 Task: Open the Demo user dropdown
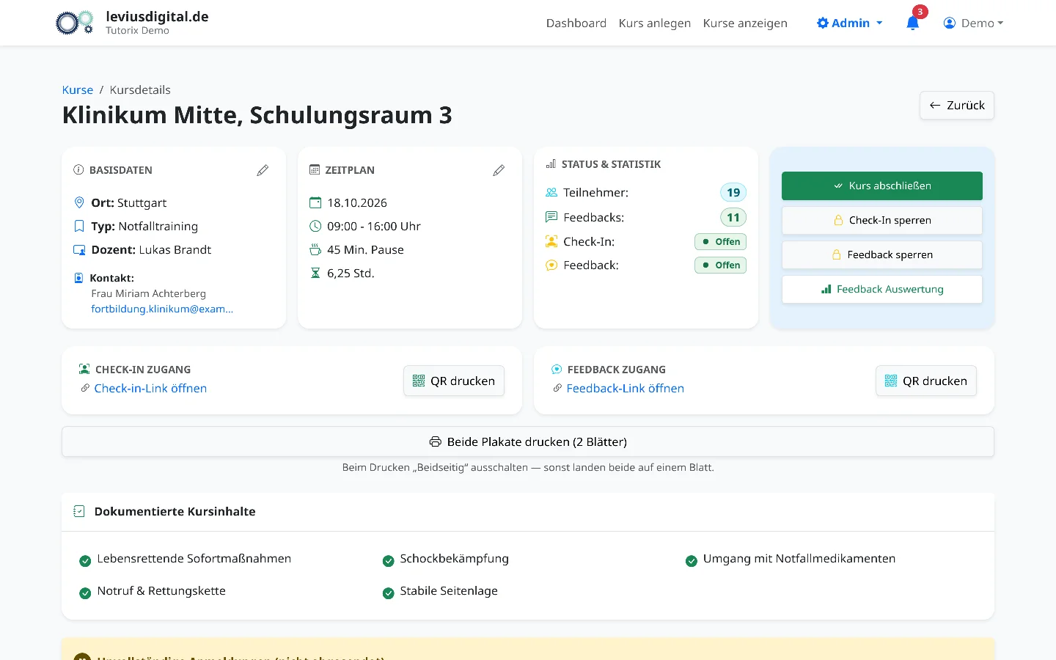point(973,23)
